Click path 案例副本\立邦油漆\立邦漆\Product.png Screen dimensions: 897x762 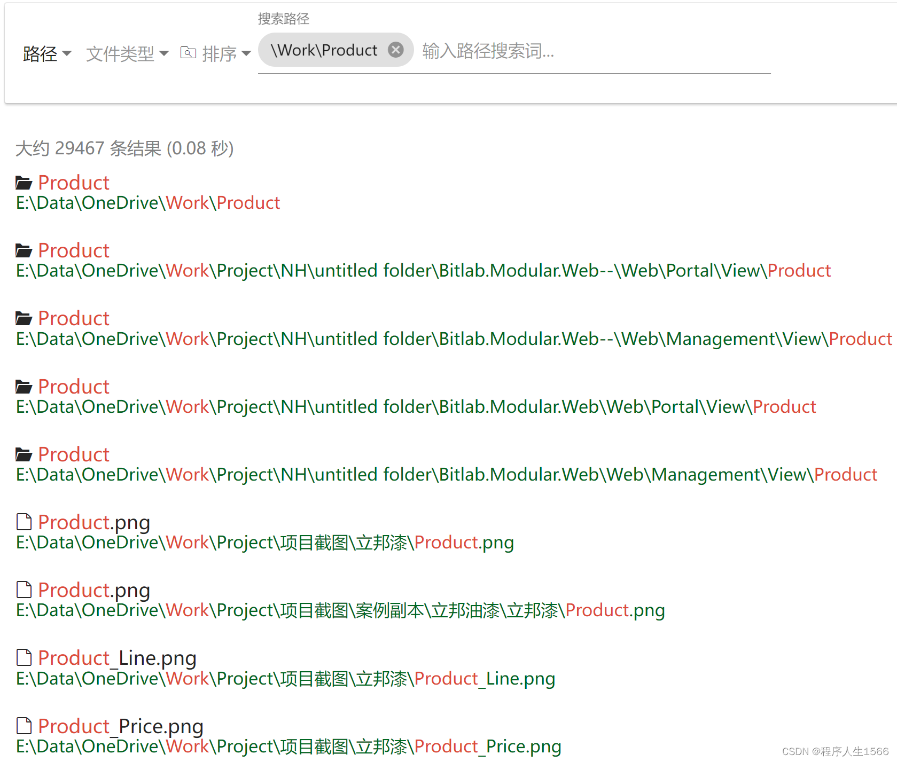tap(340, 610)
